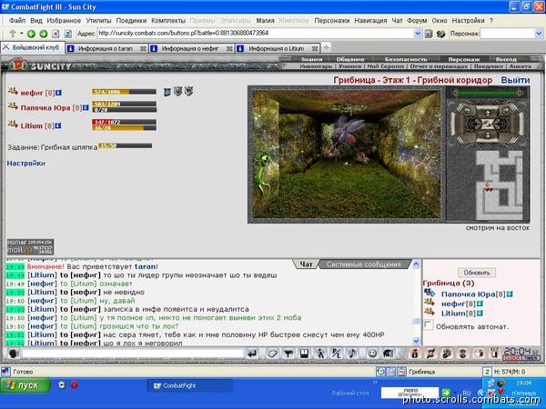The width and height of the screenshot is (546, 409).
Task: Click the Windows пуск Start button
Action: (25, 385)
